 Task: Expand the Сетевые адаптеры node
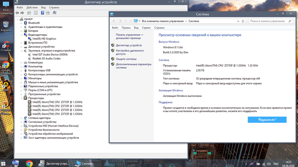pos(21,118)
